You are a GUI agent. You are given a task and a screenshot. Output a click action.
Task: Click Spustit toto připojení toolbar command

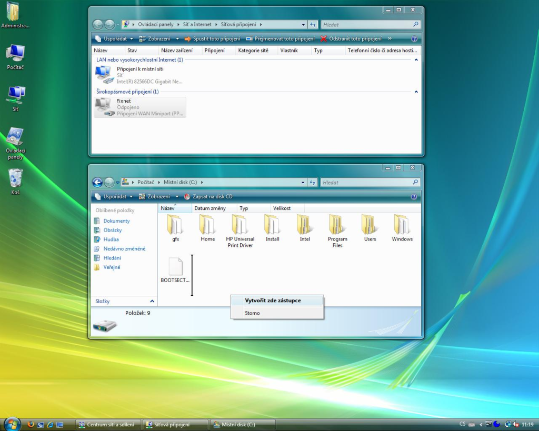pyautogui.click(x=212, y=39)
